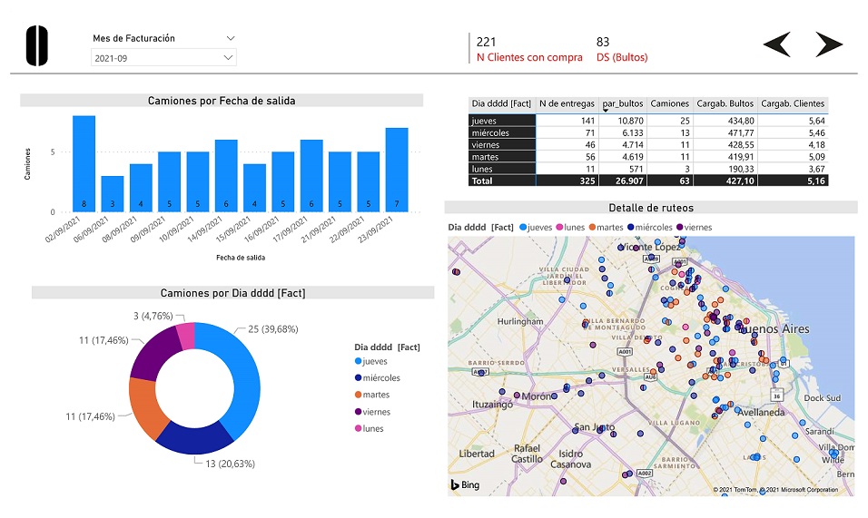Screen dimensions: 868x518
Task: Click miércoles in donut chart legend
Action: [378, 378]
